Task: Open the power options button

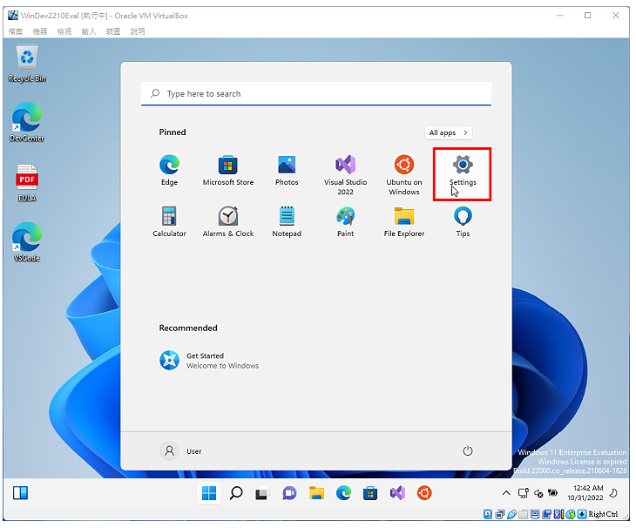Action: (x=468, y=451)
